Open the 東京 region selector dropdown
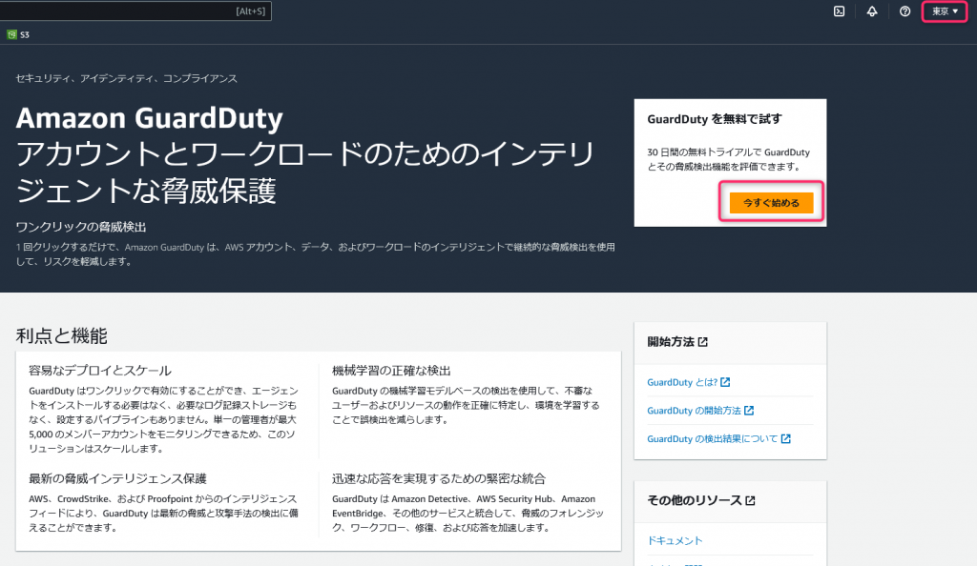 coord(940,11)
